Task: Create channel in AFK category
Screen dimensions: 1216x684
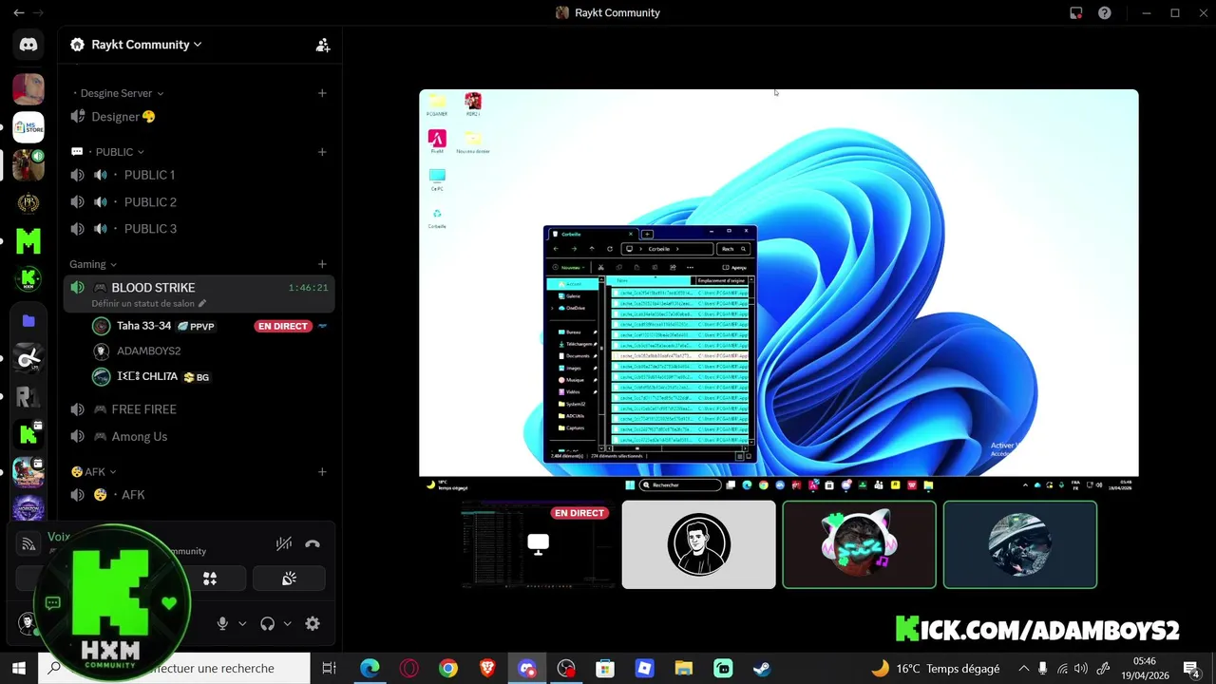Action: pyautogui.click(x=322, y=471)
